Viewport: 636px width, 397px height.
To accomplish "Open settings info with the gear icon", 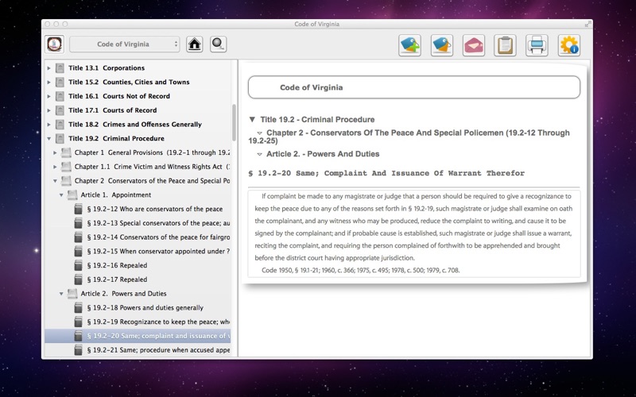I will click(569, 45).
